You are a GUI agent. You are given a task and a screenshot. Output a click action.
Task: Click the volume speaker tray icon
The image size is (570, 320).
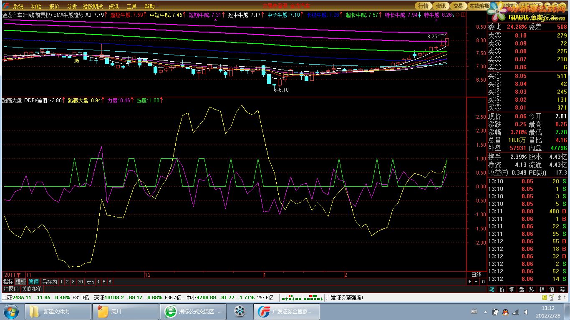point(526,312)
